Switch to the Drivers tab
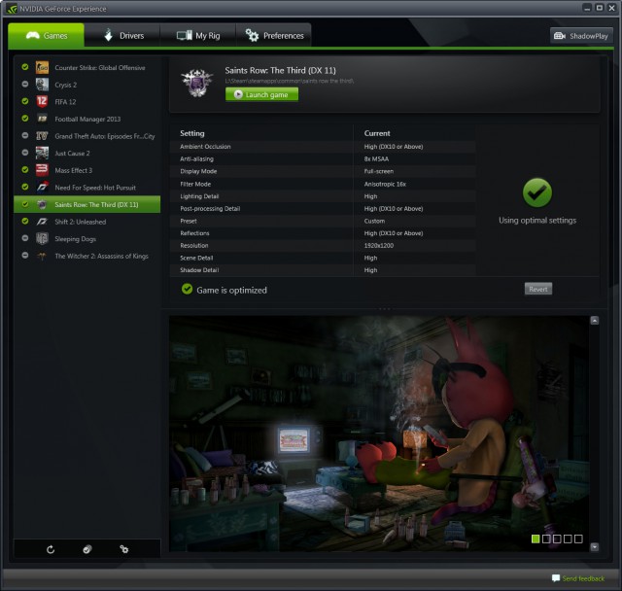 coord(122,36)
